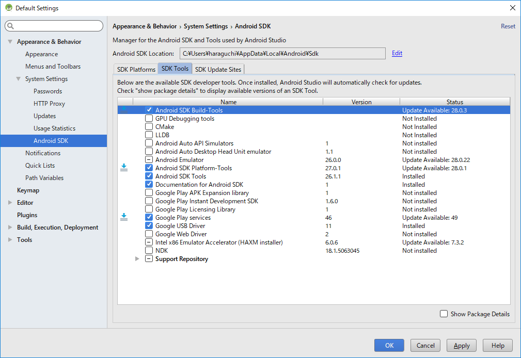Open Quick Lists settings
The image size is (521, 358).
40,165
